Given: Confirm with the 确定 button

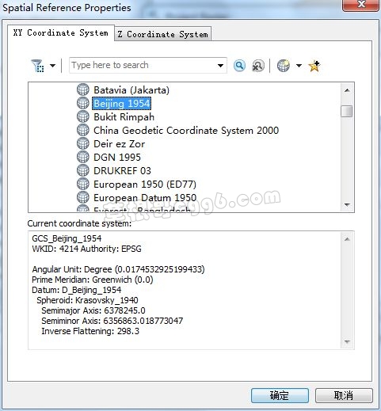Looking at the screenshot, I should tap(280, 395).
